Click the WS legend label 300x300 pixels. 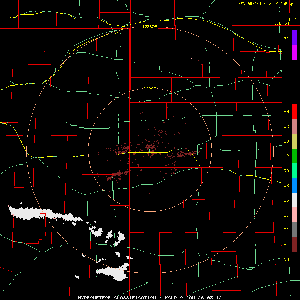pos(286,186)
